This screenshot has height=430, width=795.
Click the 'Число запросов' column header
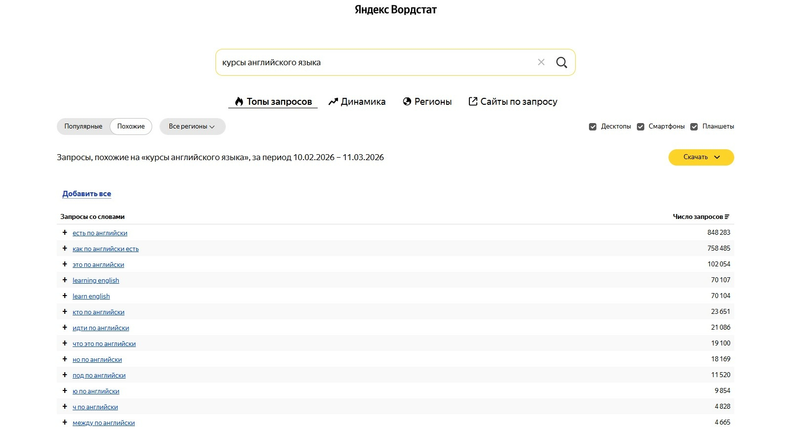698,216
